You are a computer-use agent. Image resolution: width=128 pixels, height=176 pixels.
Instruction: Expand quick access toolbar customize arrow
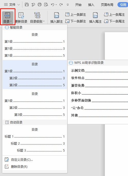[68, 5]
